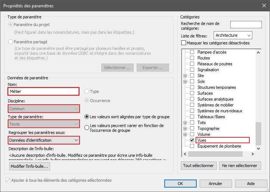The width and height of the screenshot is (270, 192).
Task: Click Ne rien sélectionner button
Action: [240, 166]
